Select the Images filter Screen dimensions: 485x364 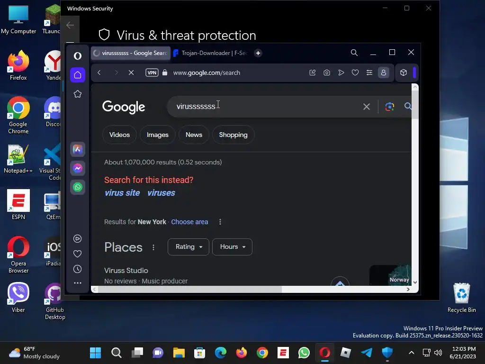[x=157, y=135]
